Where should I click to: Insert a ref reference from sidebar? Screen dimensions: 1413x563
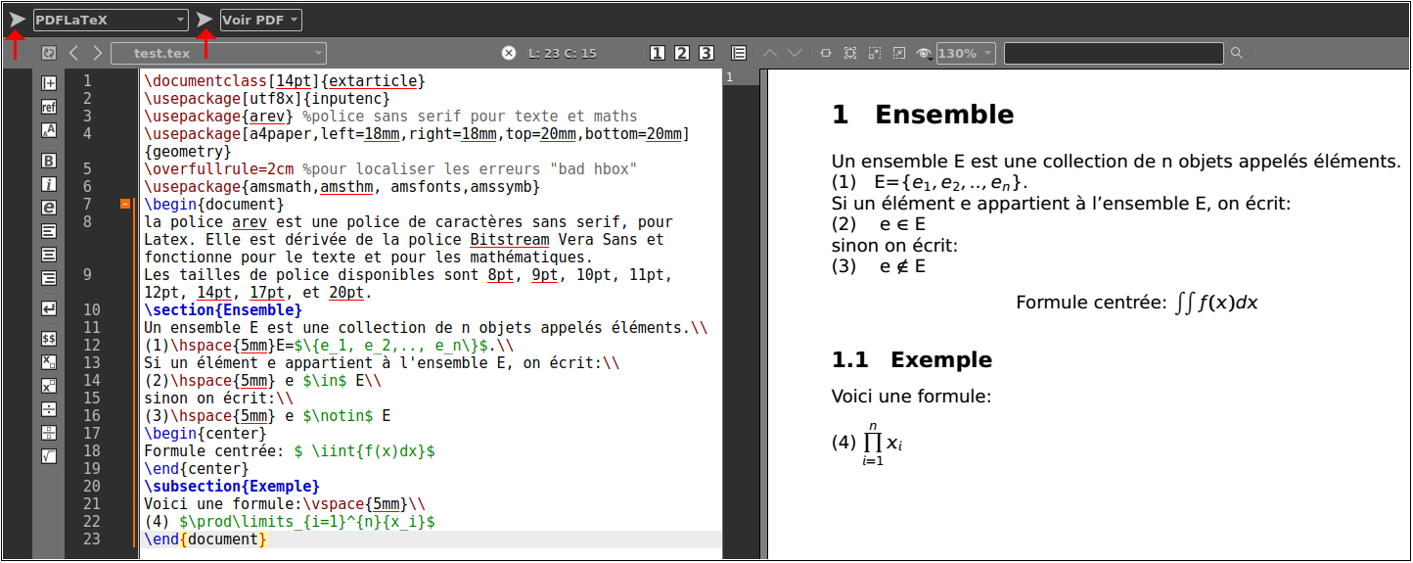49,107
